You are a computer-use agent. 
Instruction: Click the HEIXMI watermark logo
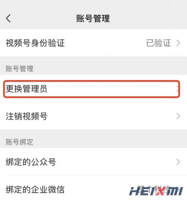tap(156, 191)
